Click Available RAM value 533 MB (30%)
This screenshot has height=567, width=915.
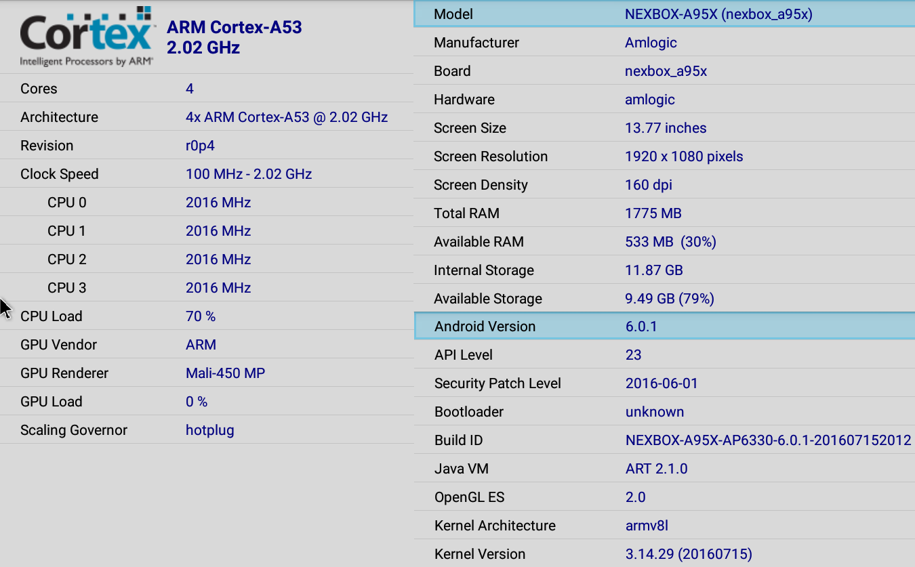click(670, 242)
